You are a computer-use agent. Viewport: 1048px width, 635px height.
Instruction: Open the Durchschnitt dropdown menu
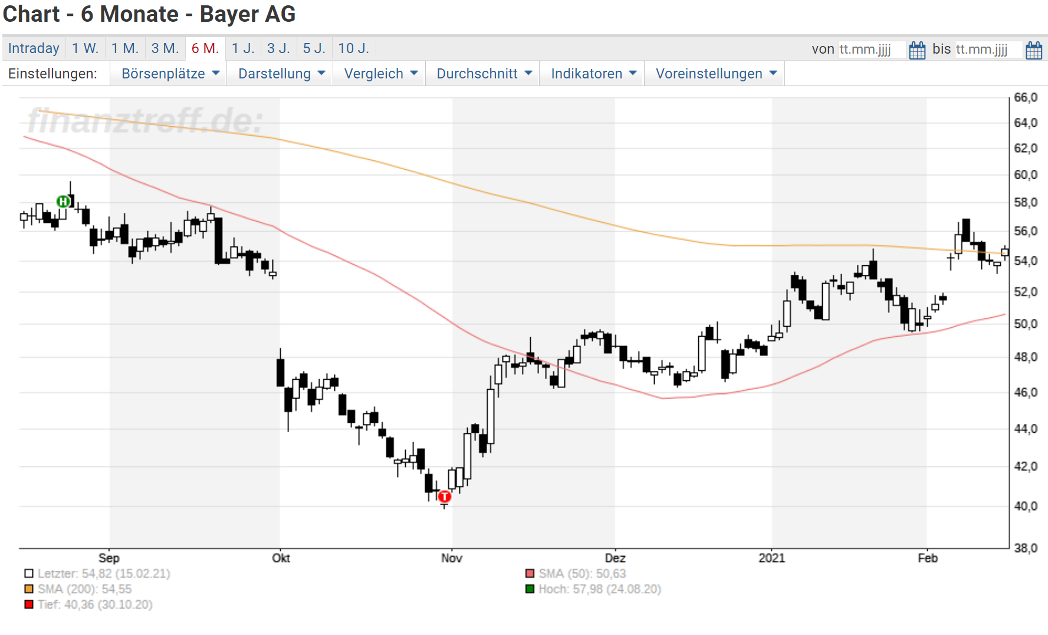pyautogui.click(x=484, y=74)
